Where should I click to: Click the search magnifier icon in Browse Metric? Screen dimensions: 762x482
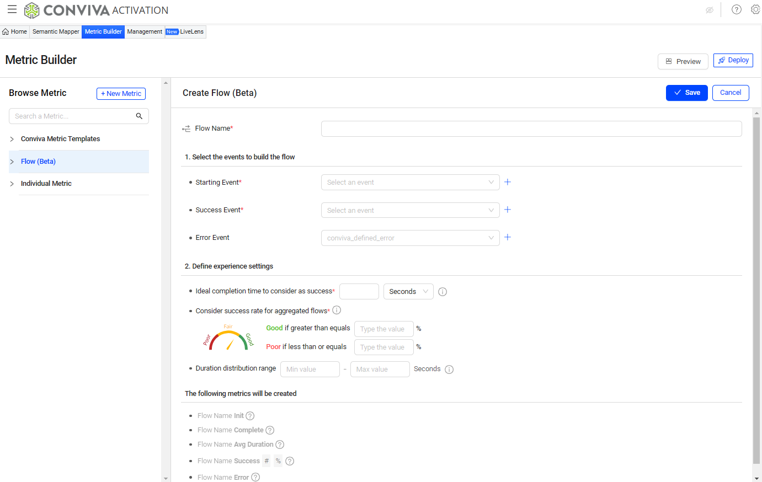[x=139, y=116]
